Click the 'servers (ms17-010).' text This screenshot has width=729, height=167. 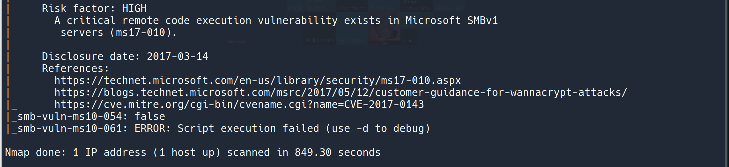tap(119, 33)
